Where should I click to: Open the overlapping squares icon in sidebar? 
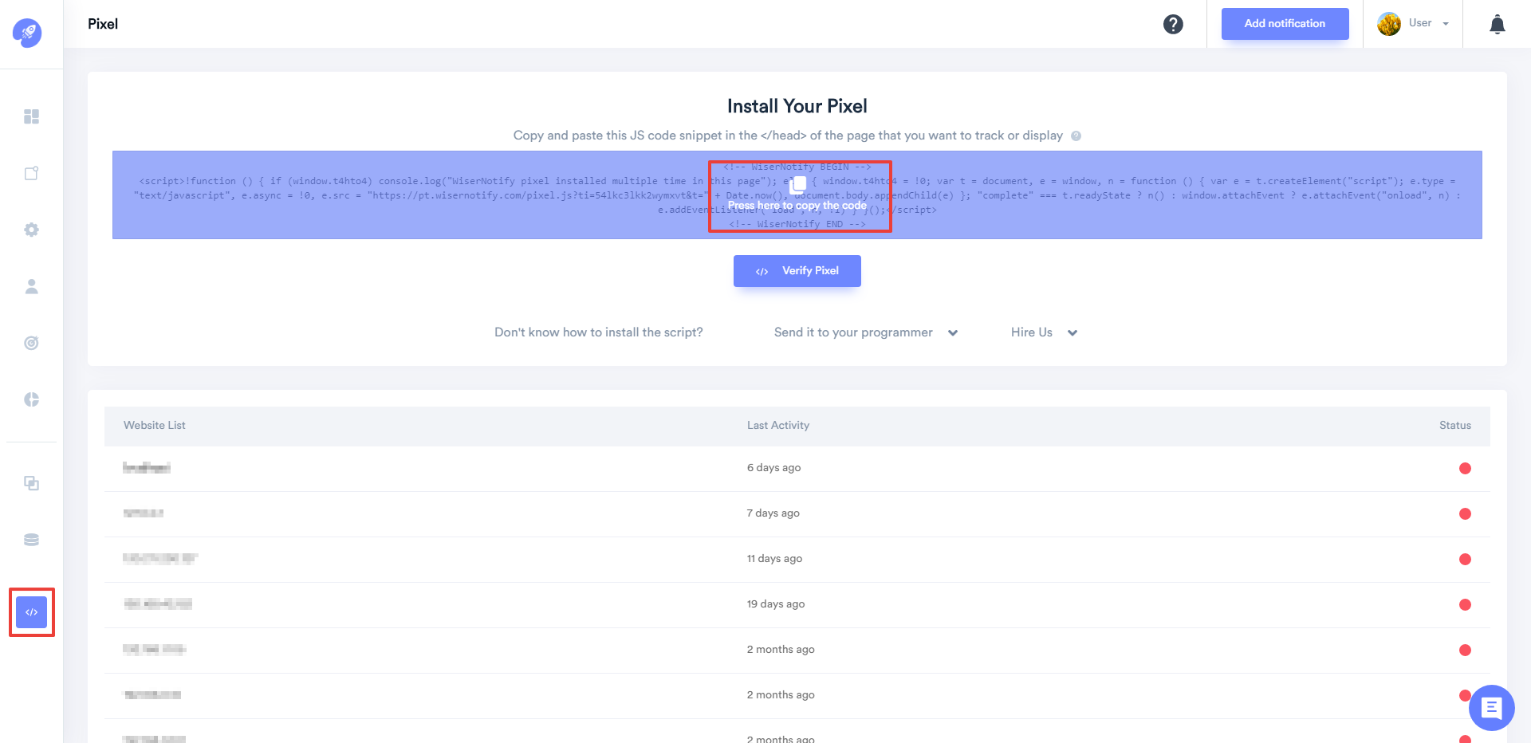click(x=31, y=483)
